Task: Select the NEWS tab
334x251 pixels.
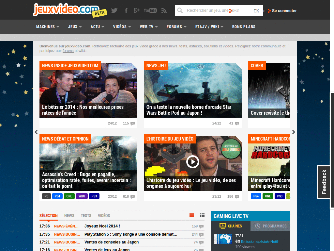Action: pyautogui.click(x=69, y=216)
